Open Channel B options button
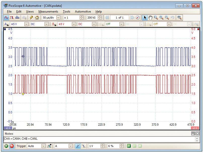Screen dimensions: 203x153 [54, 24]
